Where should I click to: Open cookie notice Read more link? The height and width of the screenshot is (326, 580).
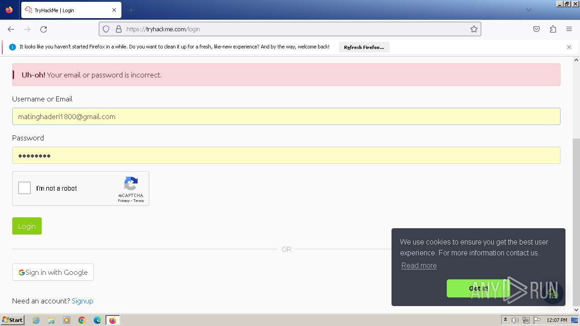(419, 265)
